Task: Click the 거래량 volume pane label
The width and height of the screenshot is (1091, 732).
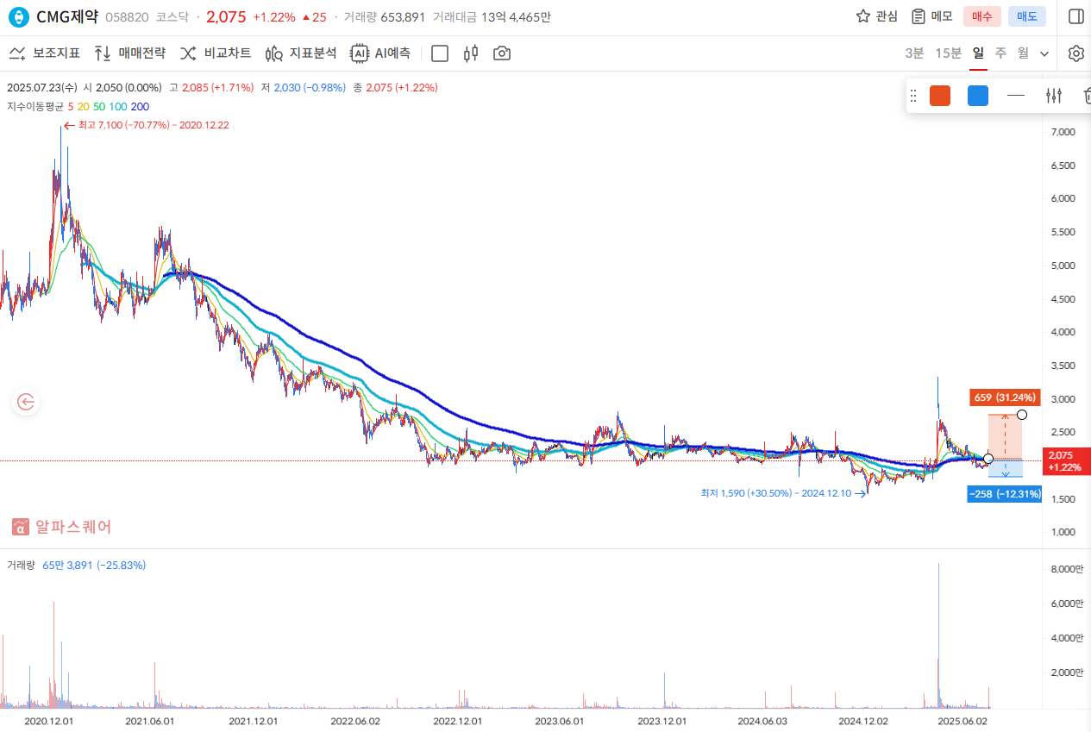Action: [22, 566]
